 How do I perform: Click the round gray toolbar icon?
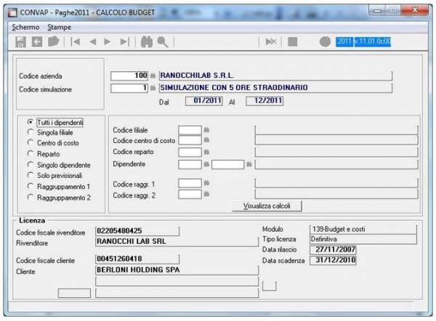point(325,41)
